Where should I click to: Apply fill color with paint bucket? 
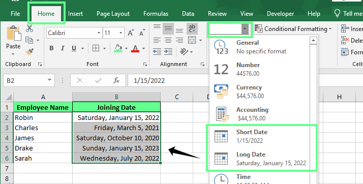[x=118, y=48]
